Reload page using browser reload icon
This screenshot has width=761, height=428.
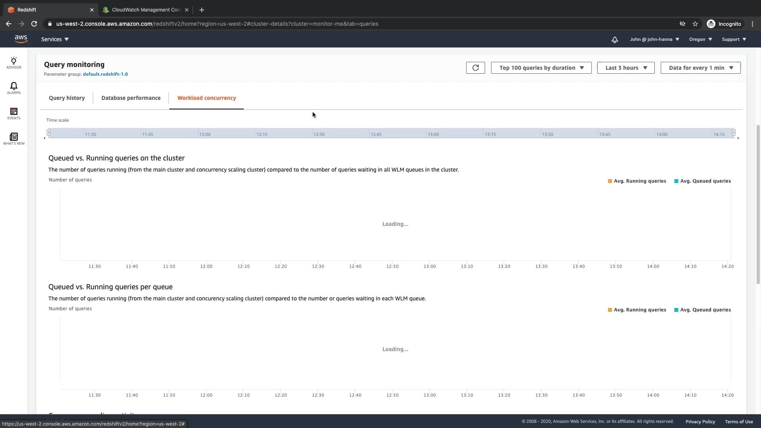pyautogui.click(x=34, y=24)
